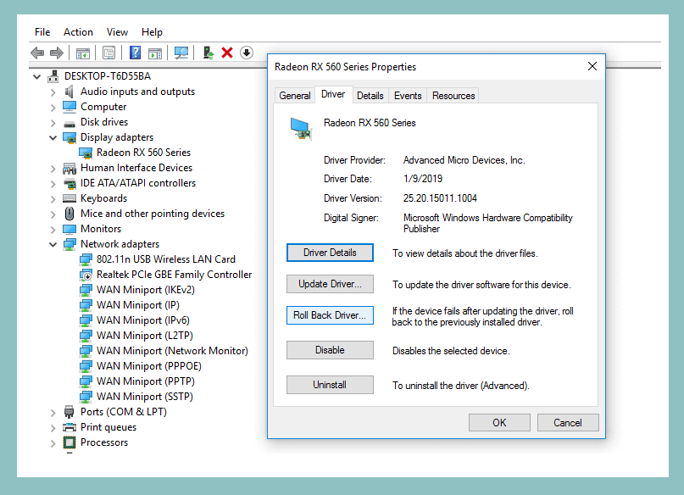Click the Disable button

tap(330, 350)
